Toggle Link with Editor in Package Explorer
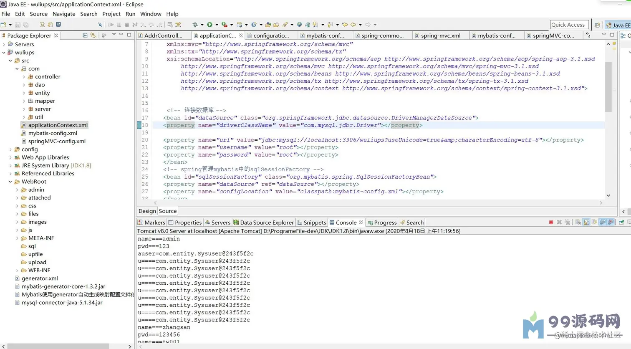The width and height of the screenshot is (631, 349). [x=93, y=35]
